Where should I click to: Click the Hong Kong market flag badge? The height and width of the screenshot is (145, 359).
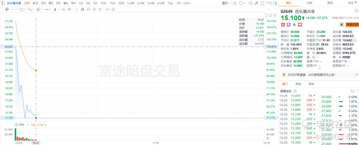pos(283,24)
